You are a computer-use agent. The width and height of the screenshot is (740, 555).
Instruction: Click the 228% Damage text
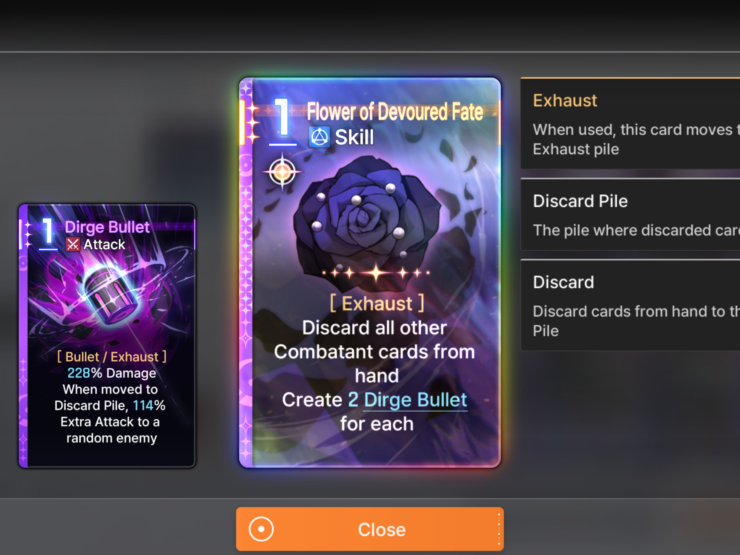tap(112, 373)
